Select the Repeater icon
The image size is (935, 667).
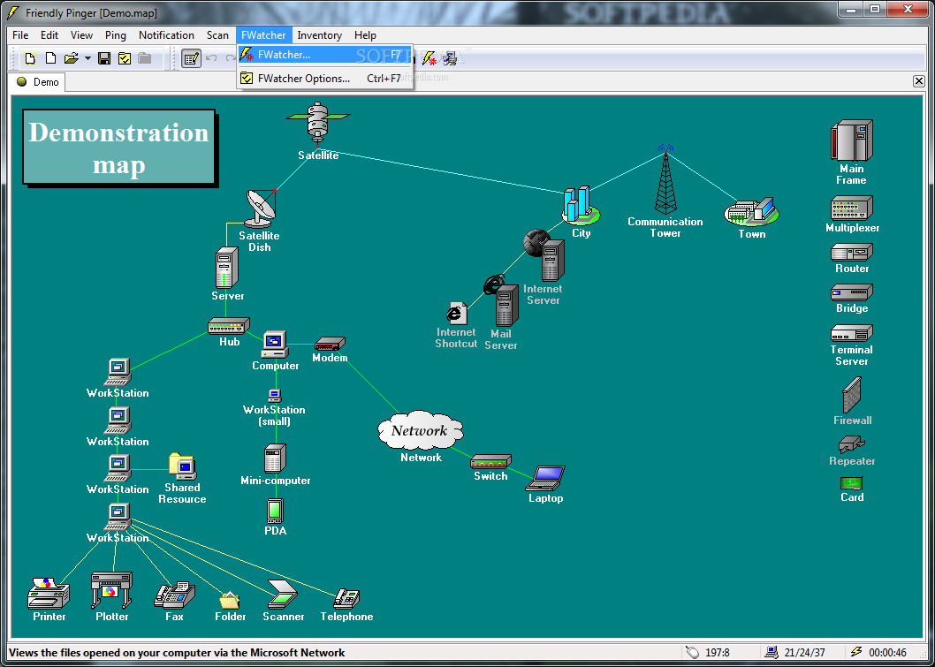click(852, 444)
